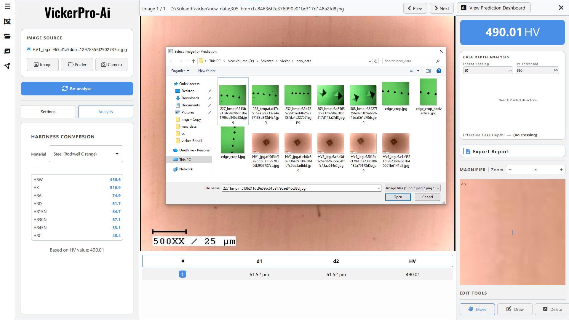569x320 pixels.
Task: Click the Search new_data field
Action: (412, 61)
